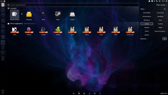168x95 pixels.
Task: Select the KSnake suggested app
Action: click(x=58, y=31)
